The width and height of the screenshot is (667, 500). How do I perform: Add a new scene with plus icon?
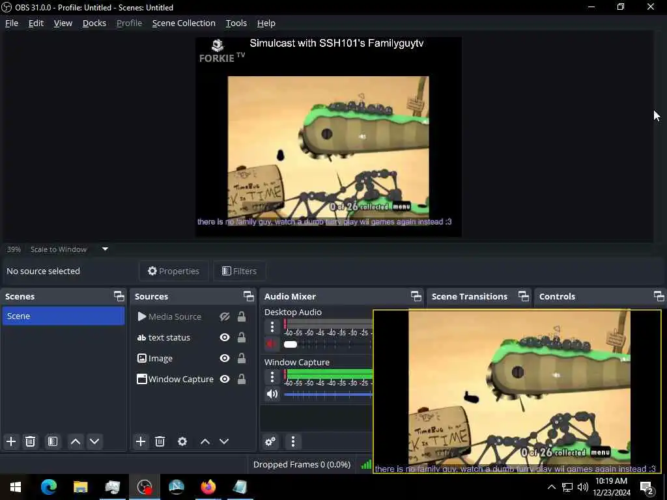point(11,441)
